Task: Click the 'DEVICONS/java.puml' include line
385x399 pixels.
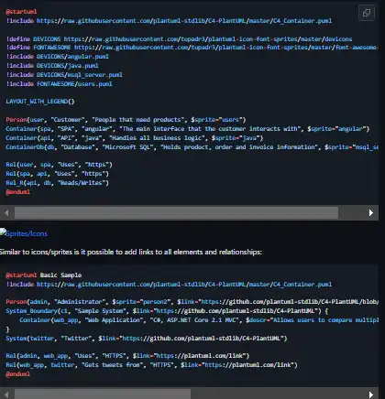Action: tap(52, 66)
